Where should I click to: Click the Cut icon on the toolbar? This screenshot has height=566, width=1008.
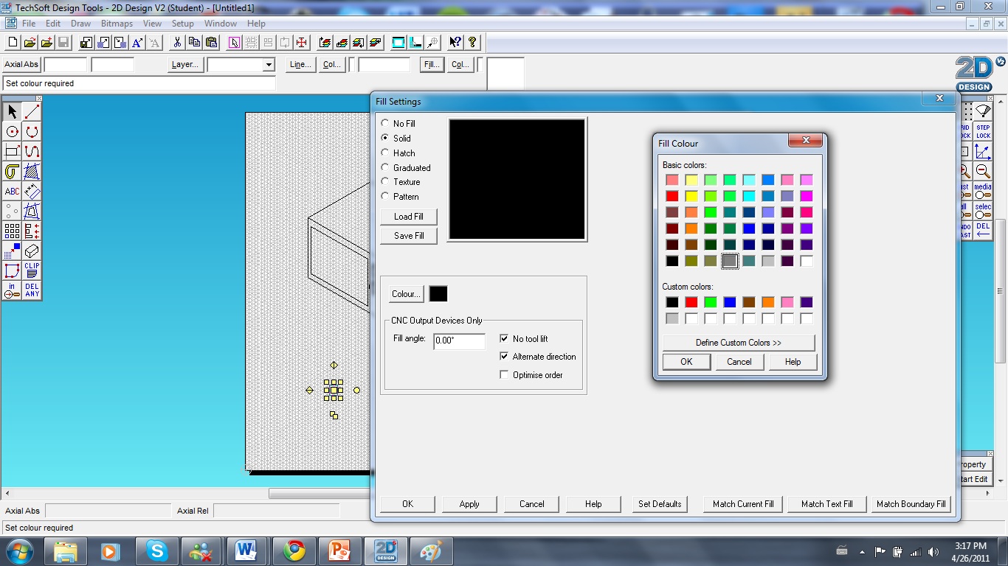click(x=177, y=42)
